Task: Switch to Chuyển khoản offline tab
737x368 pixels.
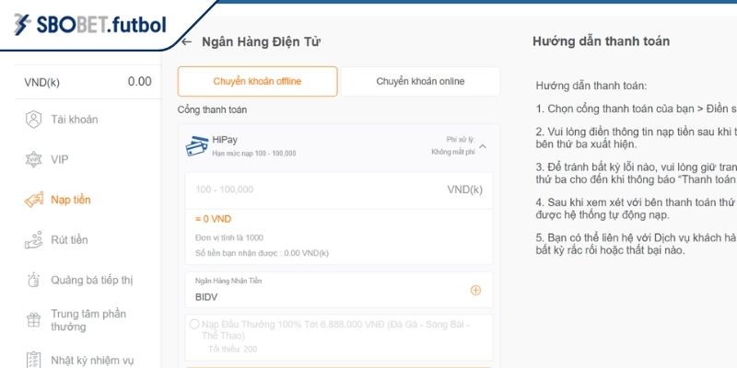Action: (x=257, y=82)
